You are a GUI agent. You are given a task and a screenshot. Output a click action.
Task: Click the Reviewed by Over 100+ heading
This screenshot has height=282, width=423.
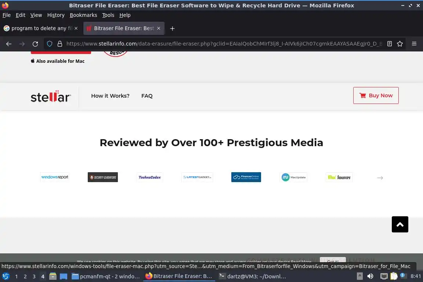click(211, 142)
